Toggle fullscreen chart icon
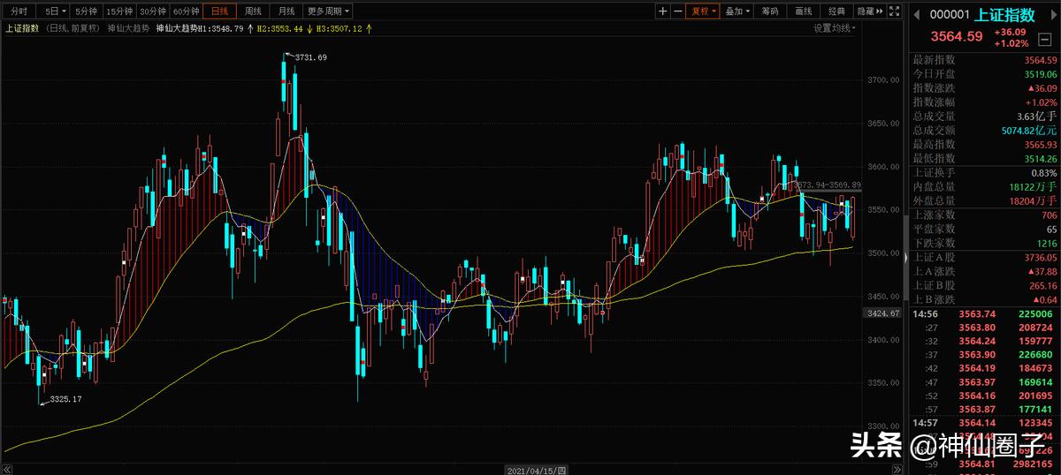 pos(896,11)
